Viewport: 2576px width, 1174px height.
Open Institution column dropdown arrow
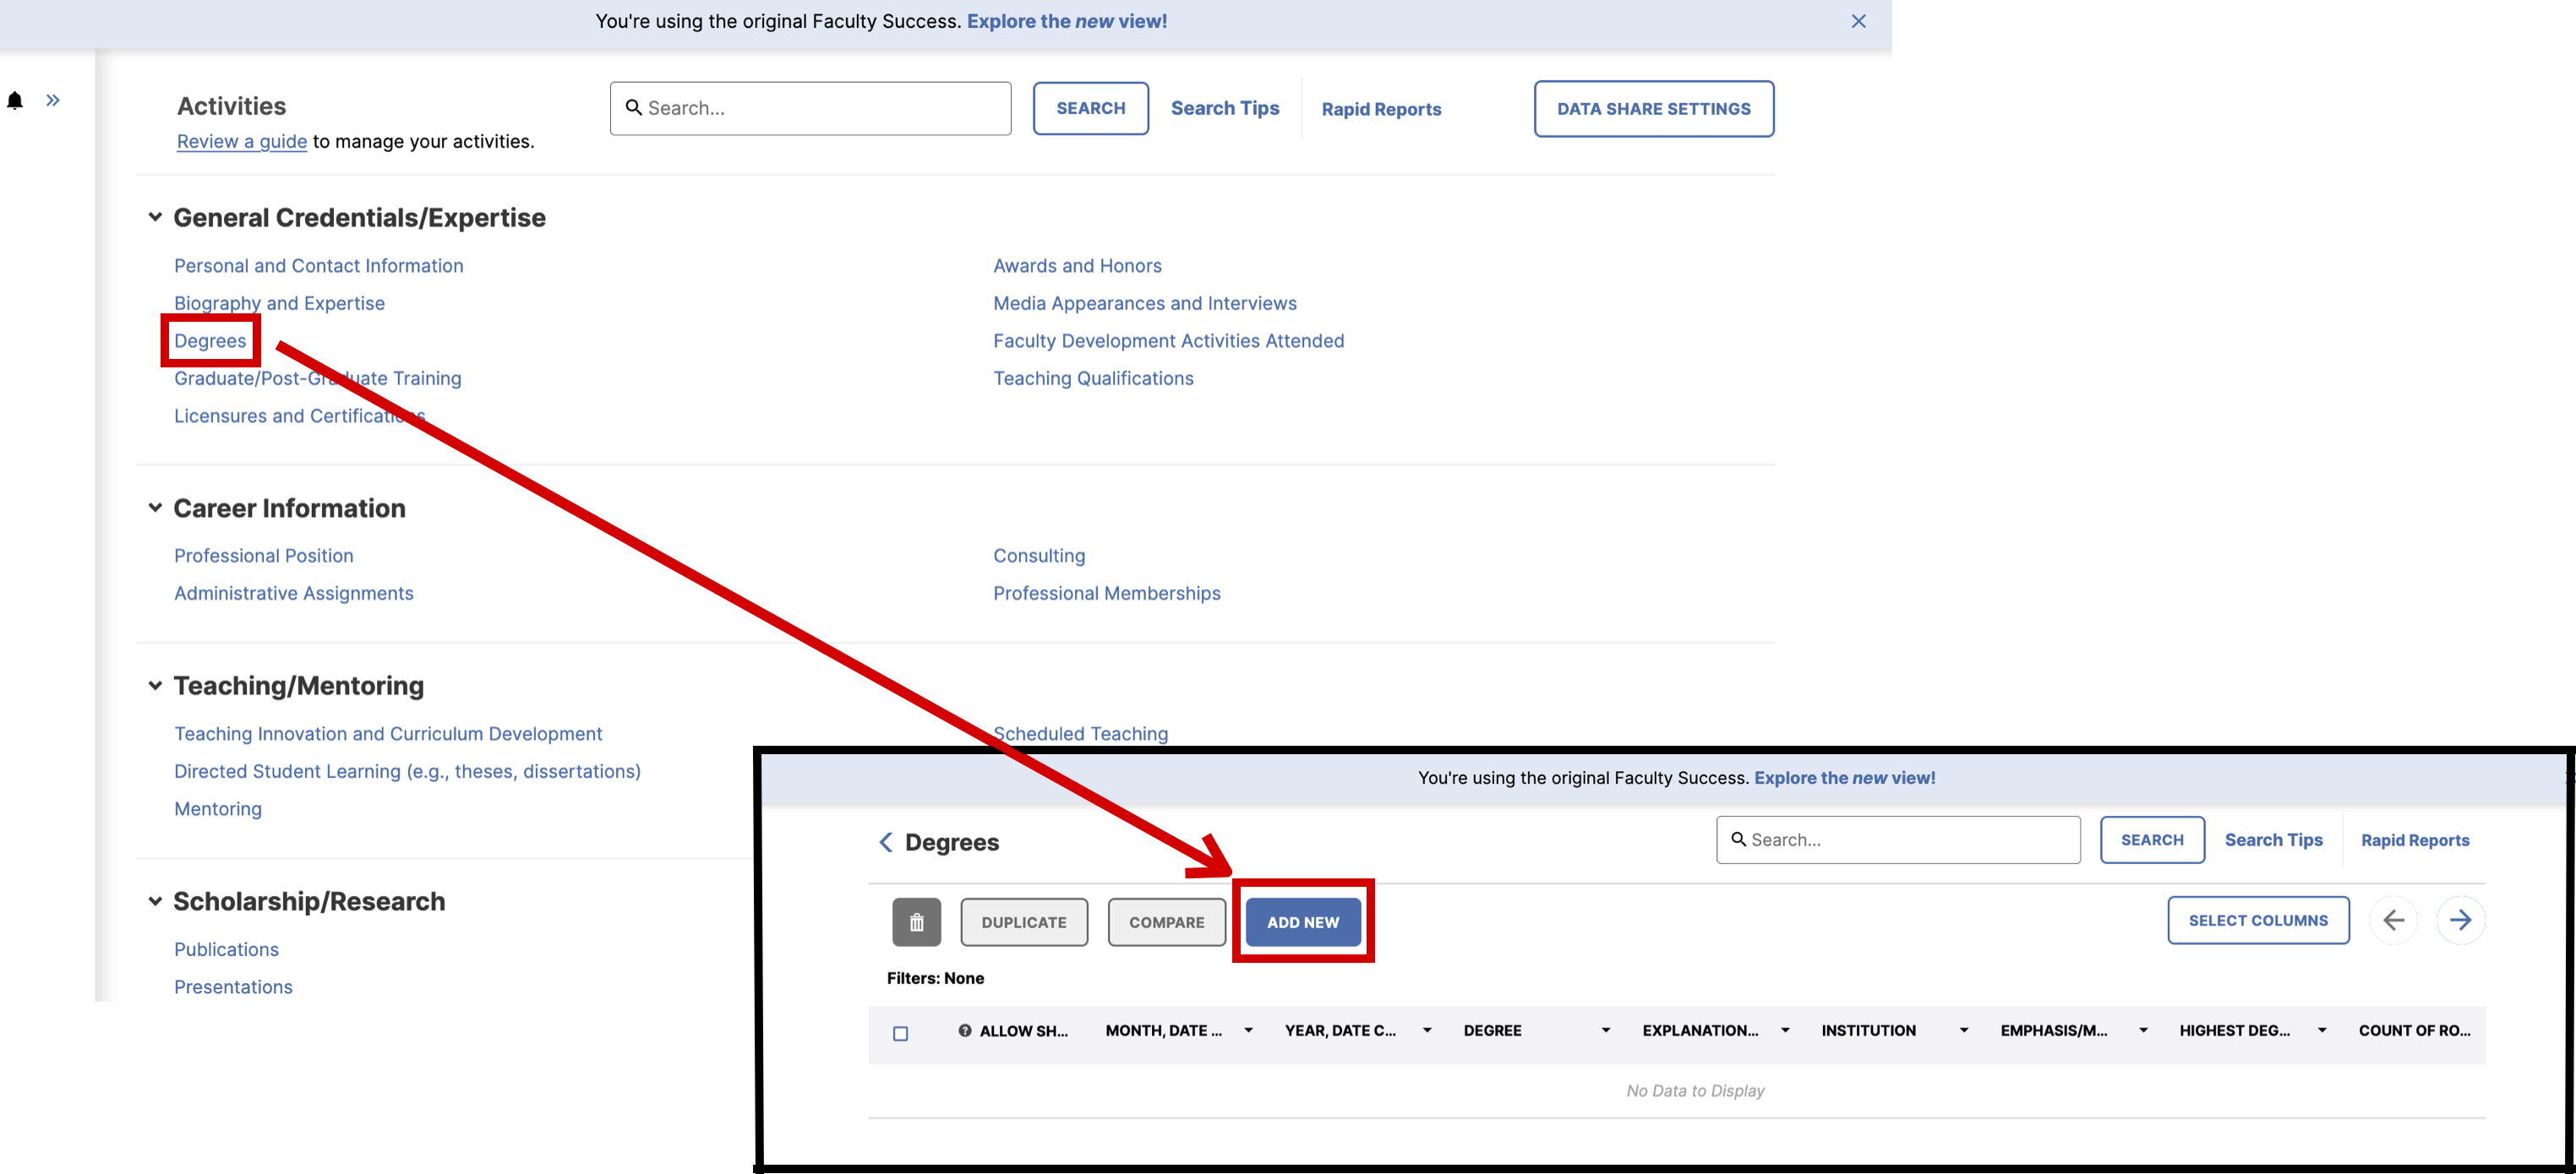(1964, 1030)
